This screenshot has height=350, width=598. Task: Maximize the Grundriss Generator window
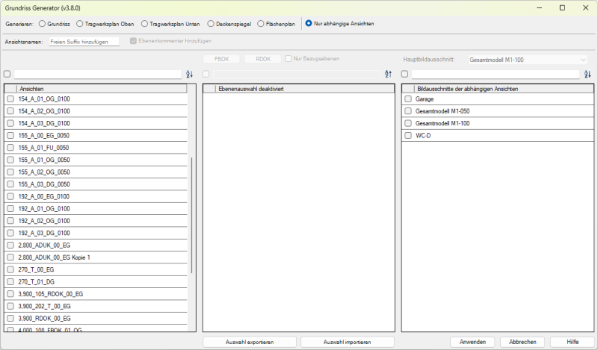[562, 7]
